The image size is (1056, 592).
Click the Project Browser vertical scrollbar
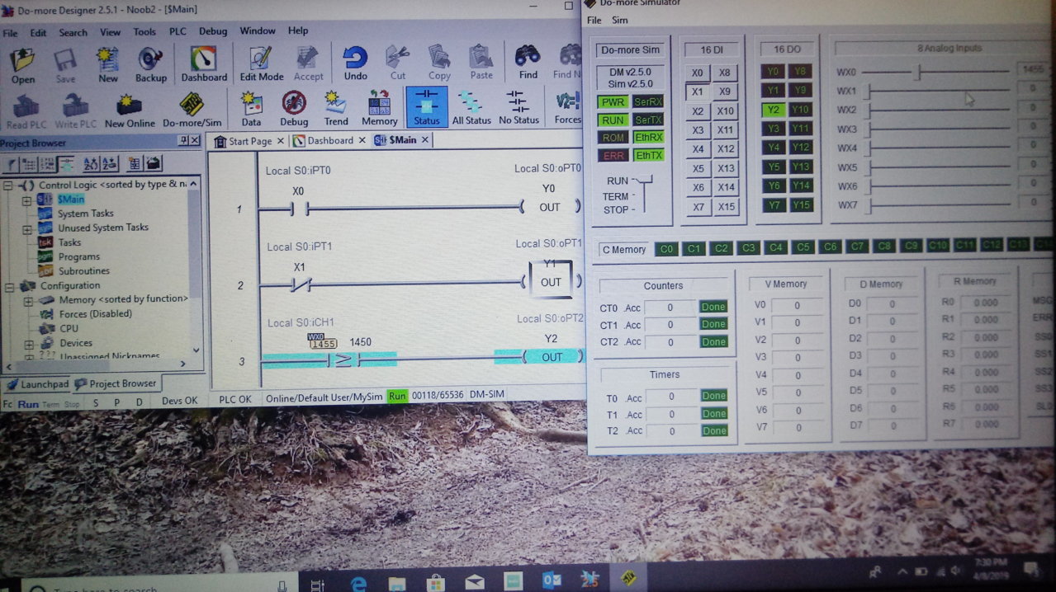pyautogui.click(x=196, y=266)
